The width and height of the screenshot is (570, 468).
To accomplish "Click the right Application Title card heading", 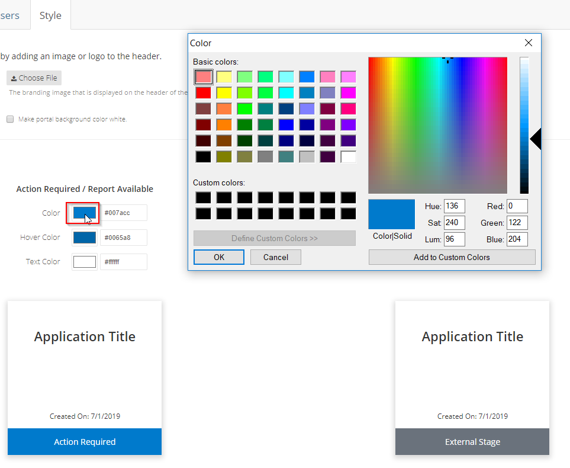I will pyautogui.click(x=472, y=336).
